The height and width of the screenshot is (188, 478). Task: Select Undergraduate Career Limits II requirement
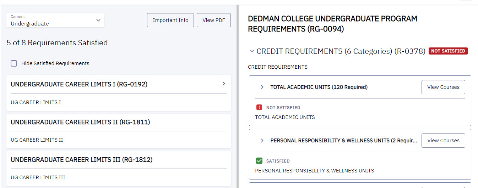pos(80,122)
